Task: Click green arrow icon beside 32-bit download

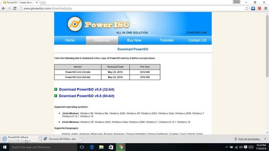Action: coord(55,89)
